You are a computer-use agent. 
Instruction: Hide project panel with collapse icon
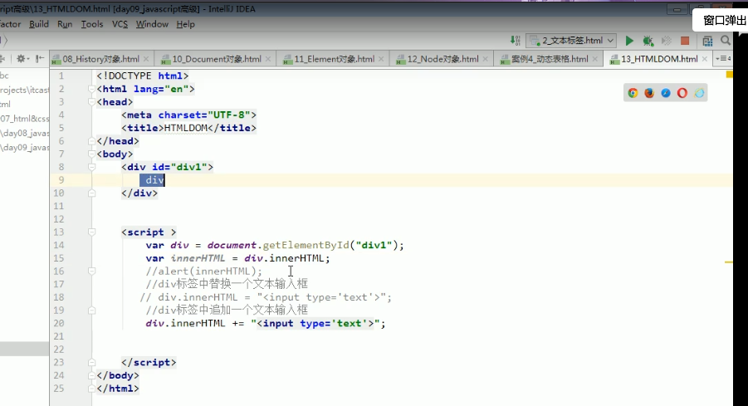(40, 59)
